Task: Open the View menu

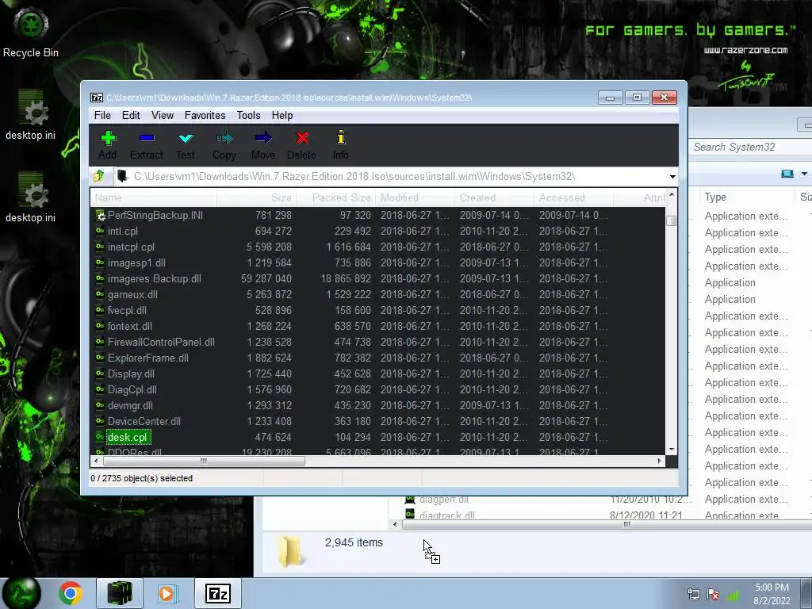Action: [x=162, y=116]
